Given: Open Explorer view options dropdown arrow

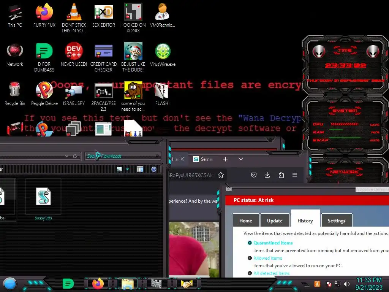Looking at the screenshot, I should pos(127,169).
